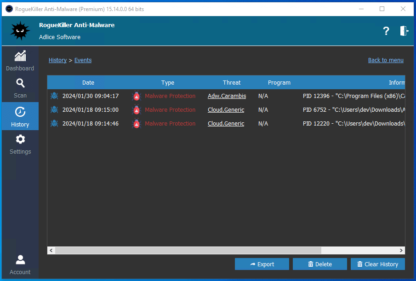
Task: Select the History tab in sidebar
Action: [20, 117]
